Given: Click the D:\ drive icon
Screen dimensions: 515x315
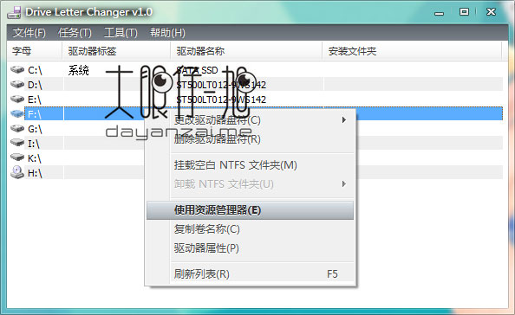Looking at the screenshot, I should coord(17,85).
